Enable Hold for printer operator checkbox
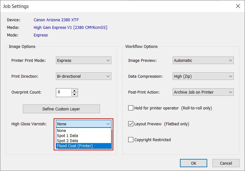 131,108
